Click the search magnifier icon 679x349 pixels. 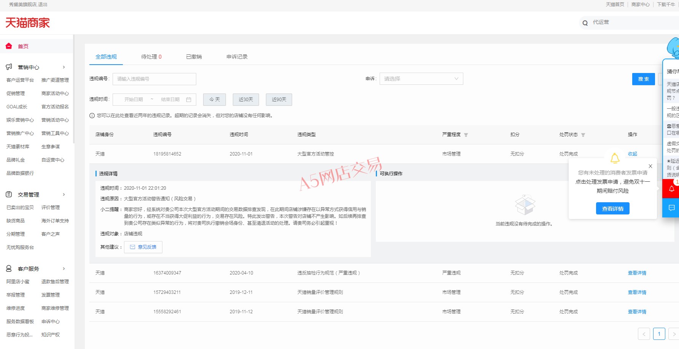pyautogui.click(x=585, y=23)
